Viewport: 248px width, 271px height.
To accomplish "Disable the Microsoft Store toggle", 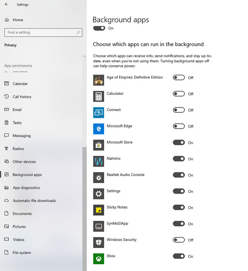I will pos(179,143).
